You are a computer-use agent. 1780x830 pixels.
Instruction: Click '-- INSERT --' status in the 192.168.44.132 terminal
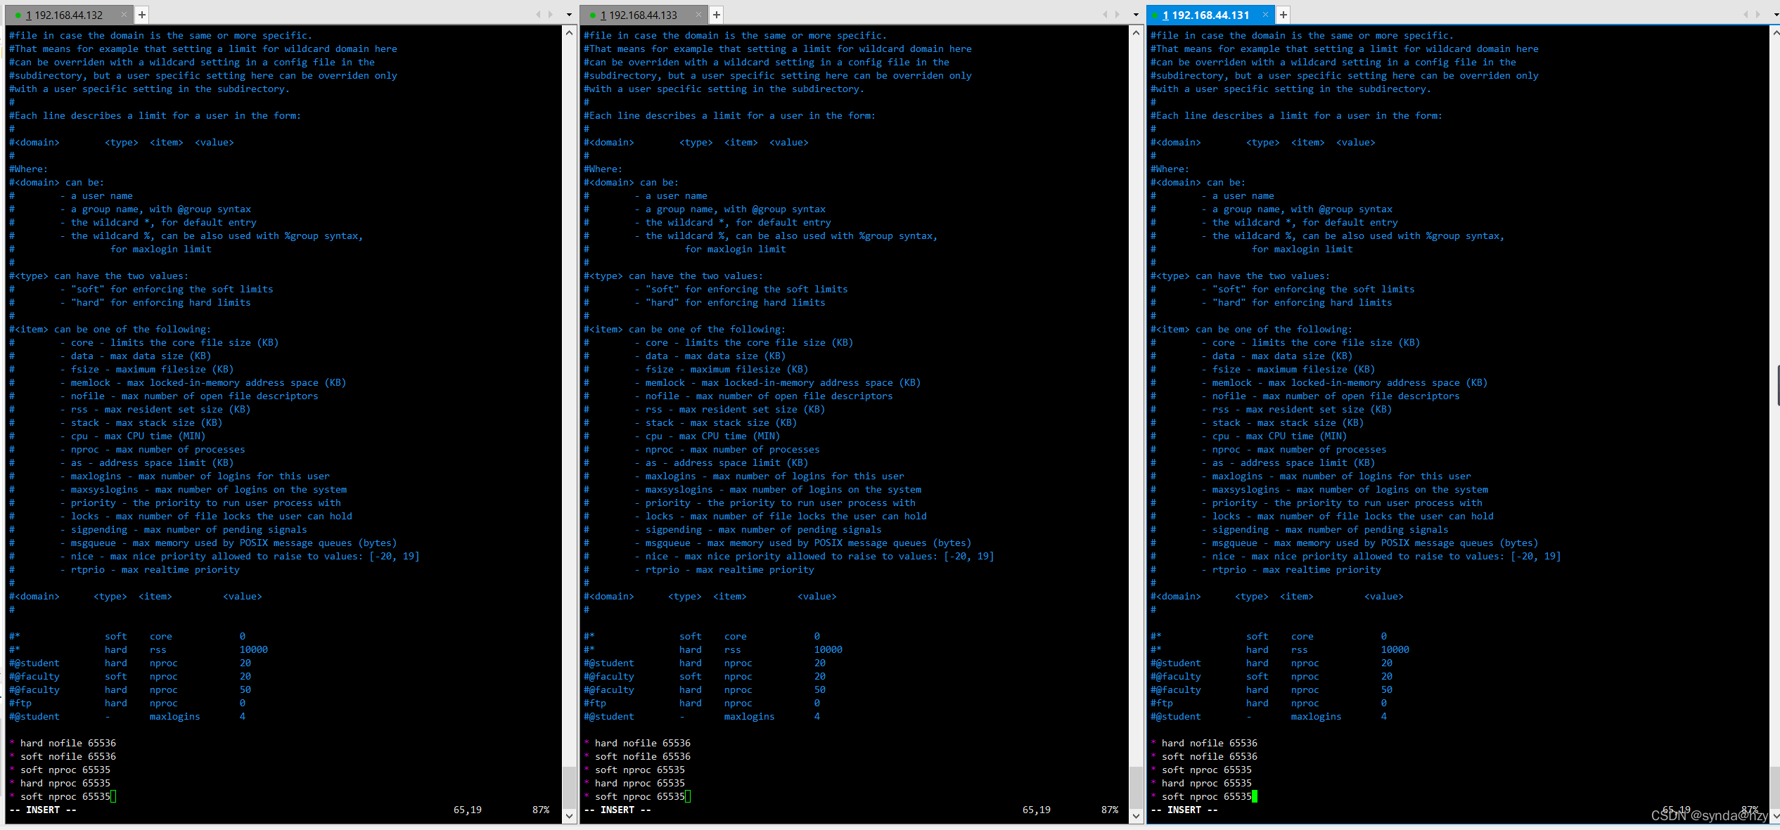(x=43, y=810)
